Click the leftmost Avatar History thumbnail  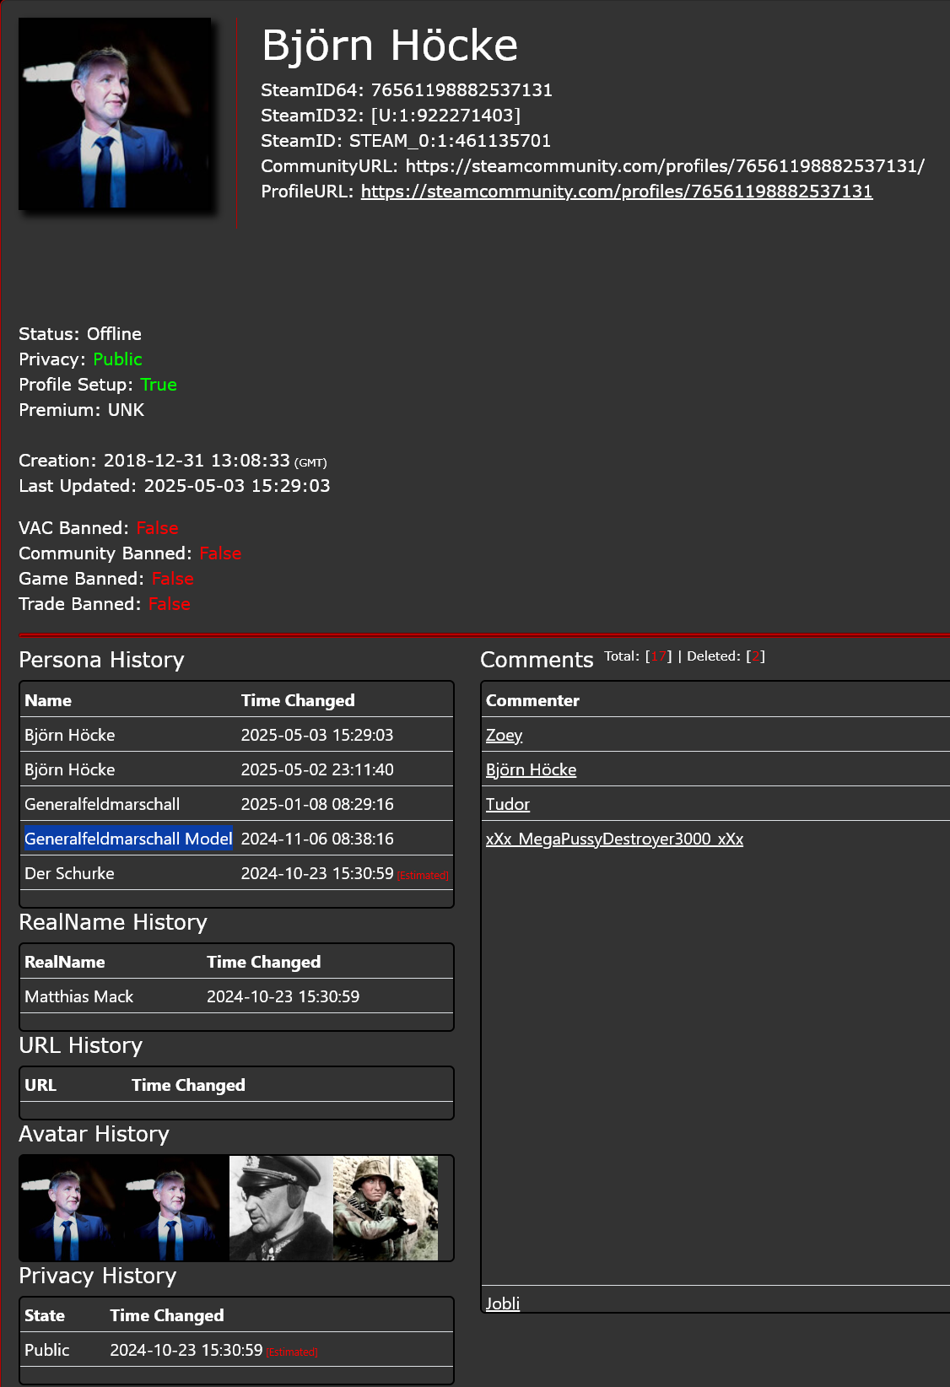[72, 1208]
